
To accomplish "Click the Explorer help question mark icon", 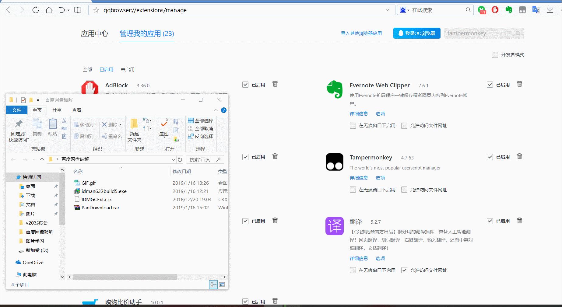I will (x=224, y=110).
